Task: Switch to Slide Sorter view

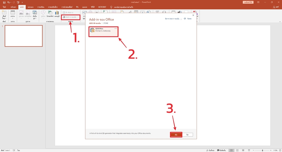Action: [238, 150]
